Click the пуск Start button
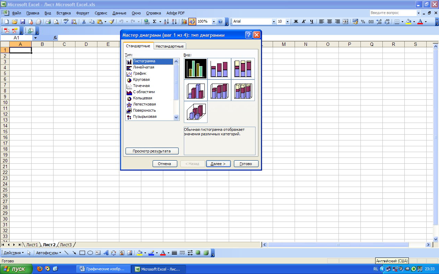This screenshot has width=439, height=274. point(17,269)
